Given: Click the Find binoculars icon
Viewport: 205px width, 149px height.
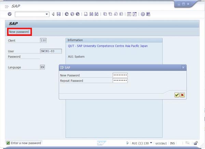Looking at the screenshot, I should click(x=91, y=14).
